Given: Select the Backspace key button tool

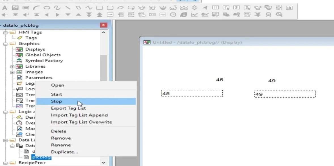Looking at the screenshot, I should (5, 15).
